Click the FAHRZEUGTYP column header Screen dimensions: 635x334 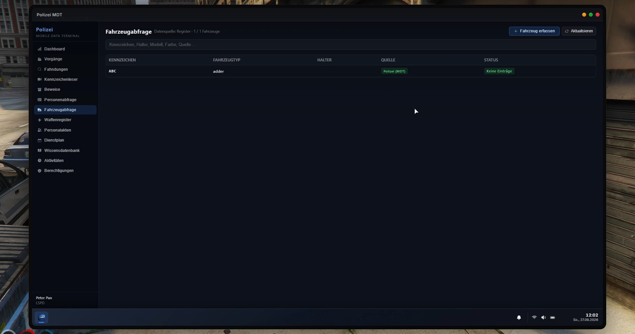[227, 60]
